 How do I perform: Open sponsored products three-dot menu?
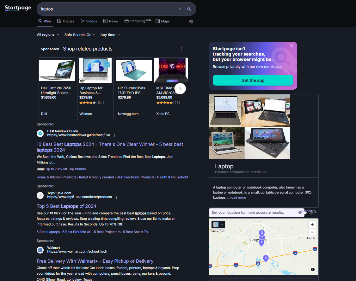point(181,49)
